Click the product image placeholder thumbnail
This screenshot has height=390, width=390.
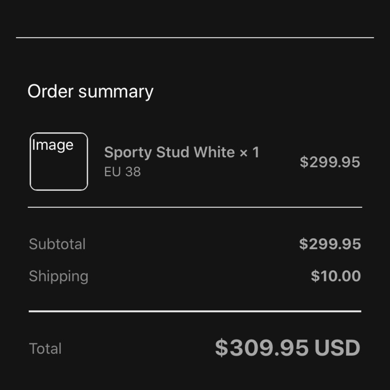[59, 161]
